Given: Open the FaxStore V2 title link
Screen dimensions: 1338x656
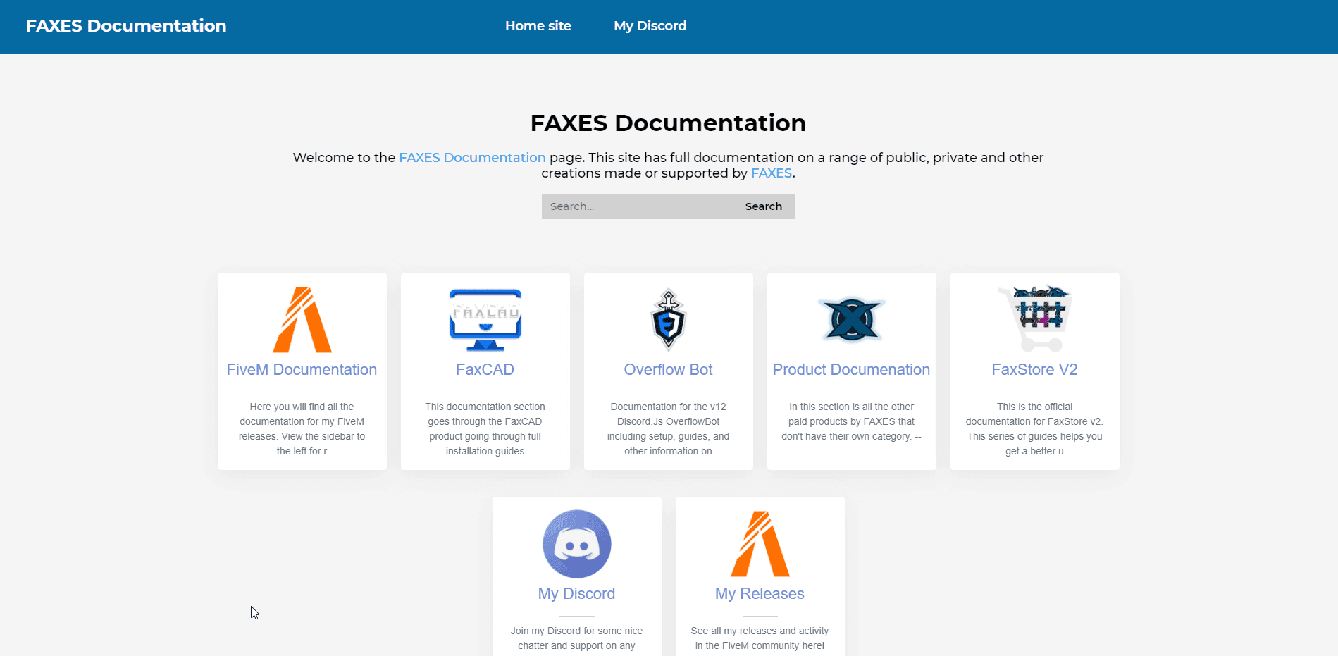Looking at the screenshot, I should click(1035, 370).
